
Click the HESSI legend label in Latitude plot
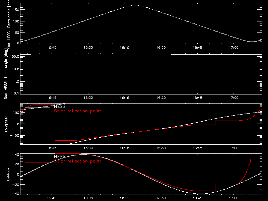(60, 156)
